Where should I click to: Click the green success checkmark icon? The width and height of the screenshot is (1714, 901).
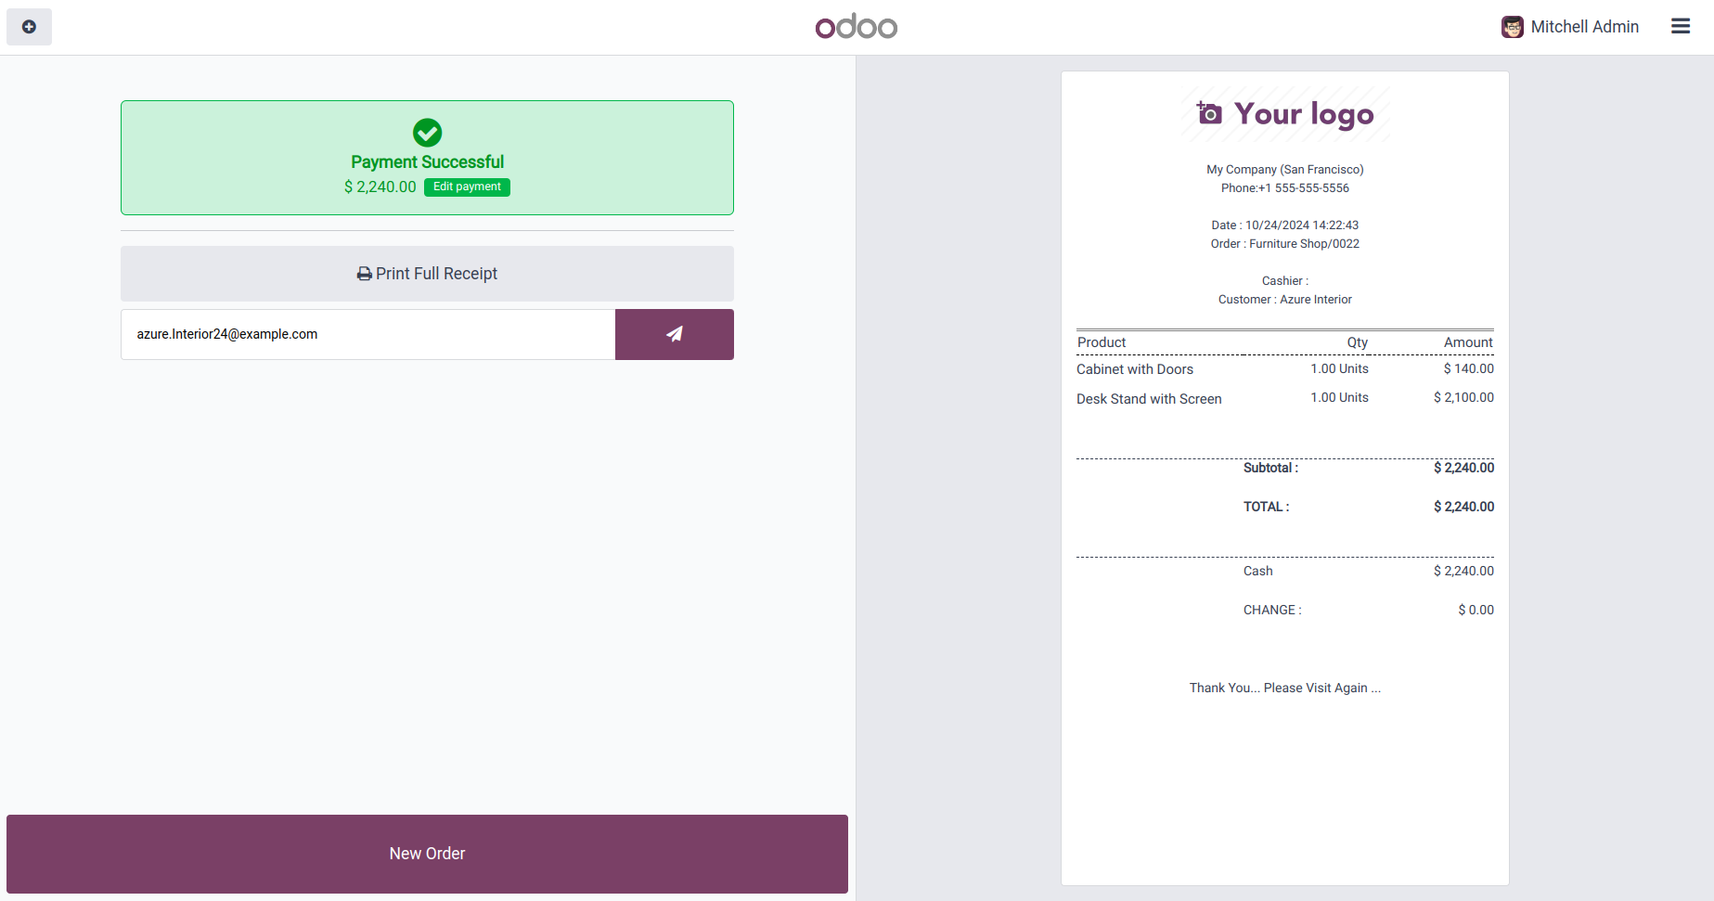427,133
